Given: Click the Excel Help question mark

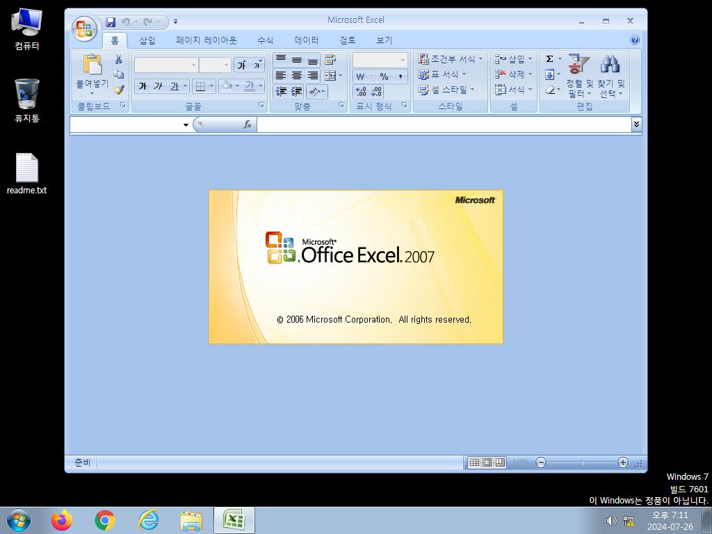Looking at the screenshot, I should click(635, 40).
